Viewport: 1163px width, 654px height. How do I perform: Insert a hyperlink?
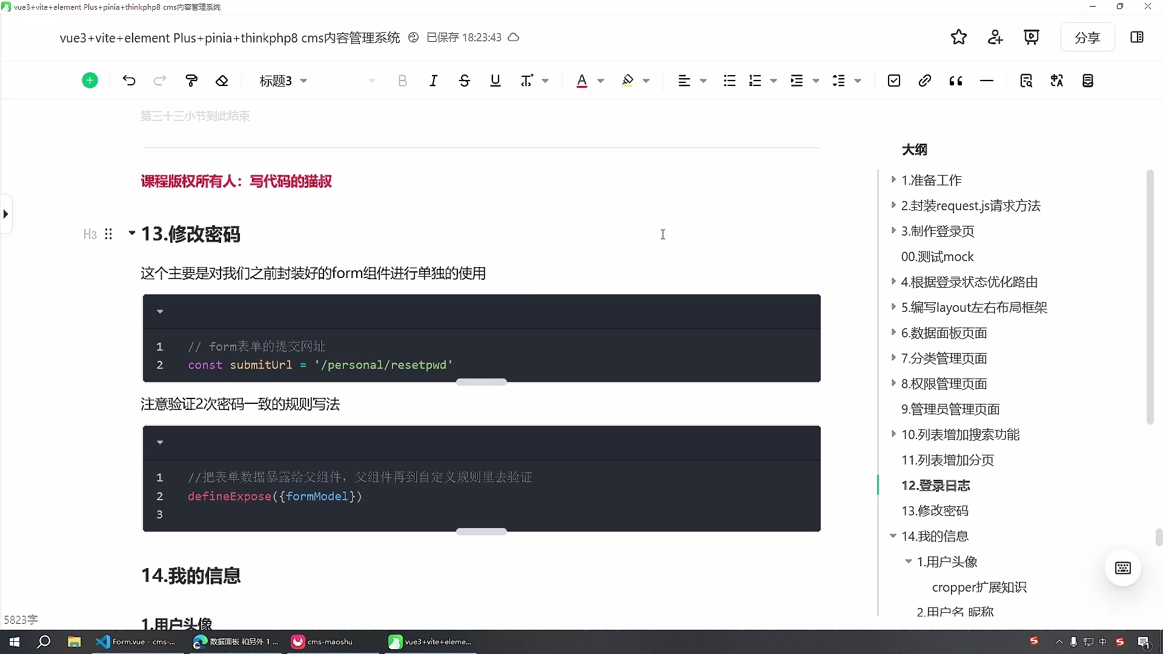point(924,81)
